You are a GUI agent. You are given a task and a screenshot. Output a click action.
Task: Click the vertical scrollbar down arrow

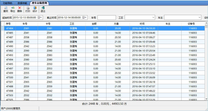coord(206,99)
